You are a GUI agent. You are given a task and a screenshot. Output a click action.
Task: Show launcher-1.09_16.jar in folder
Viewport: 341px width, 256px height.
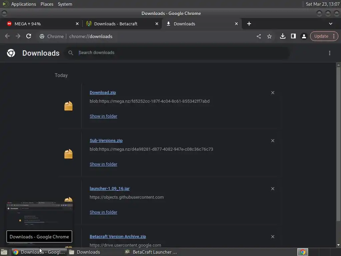pos(103,212)
